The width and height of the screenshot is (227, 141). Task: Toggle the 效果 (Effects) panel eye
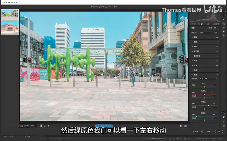point(217,70)
